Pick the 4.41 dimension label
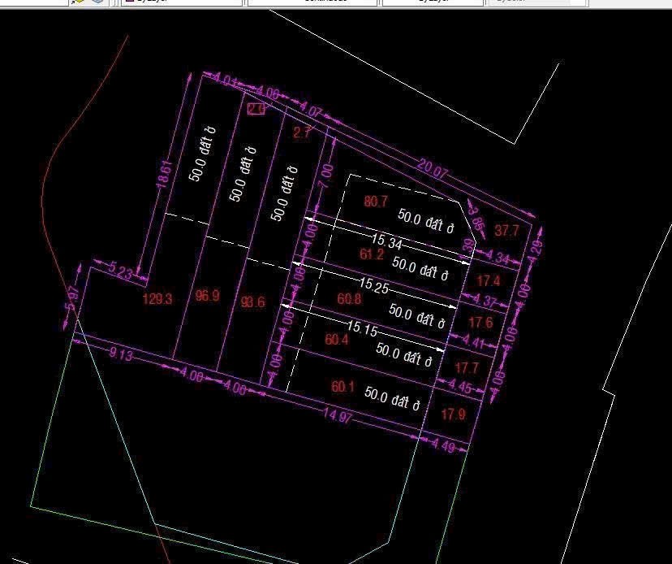The image size is (672, 564). tap(474, 342)
